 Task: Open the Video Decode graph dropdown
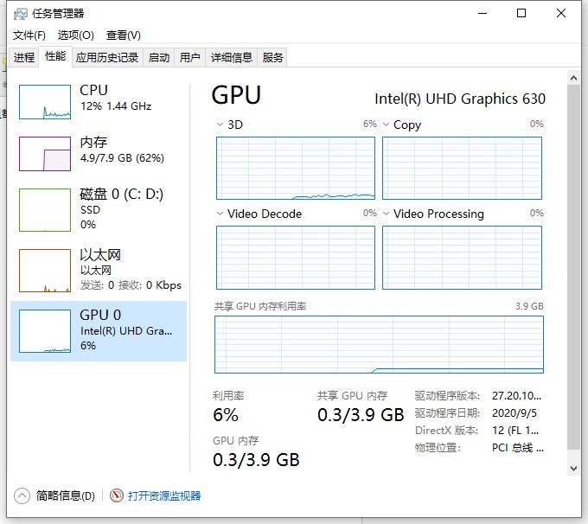pos(220,214)
